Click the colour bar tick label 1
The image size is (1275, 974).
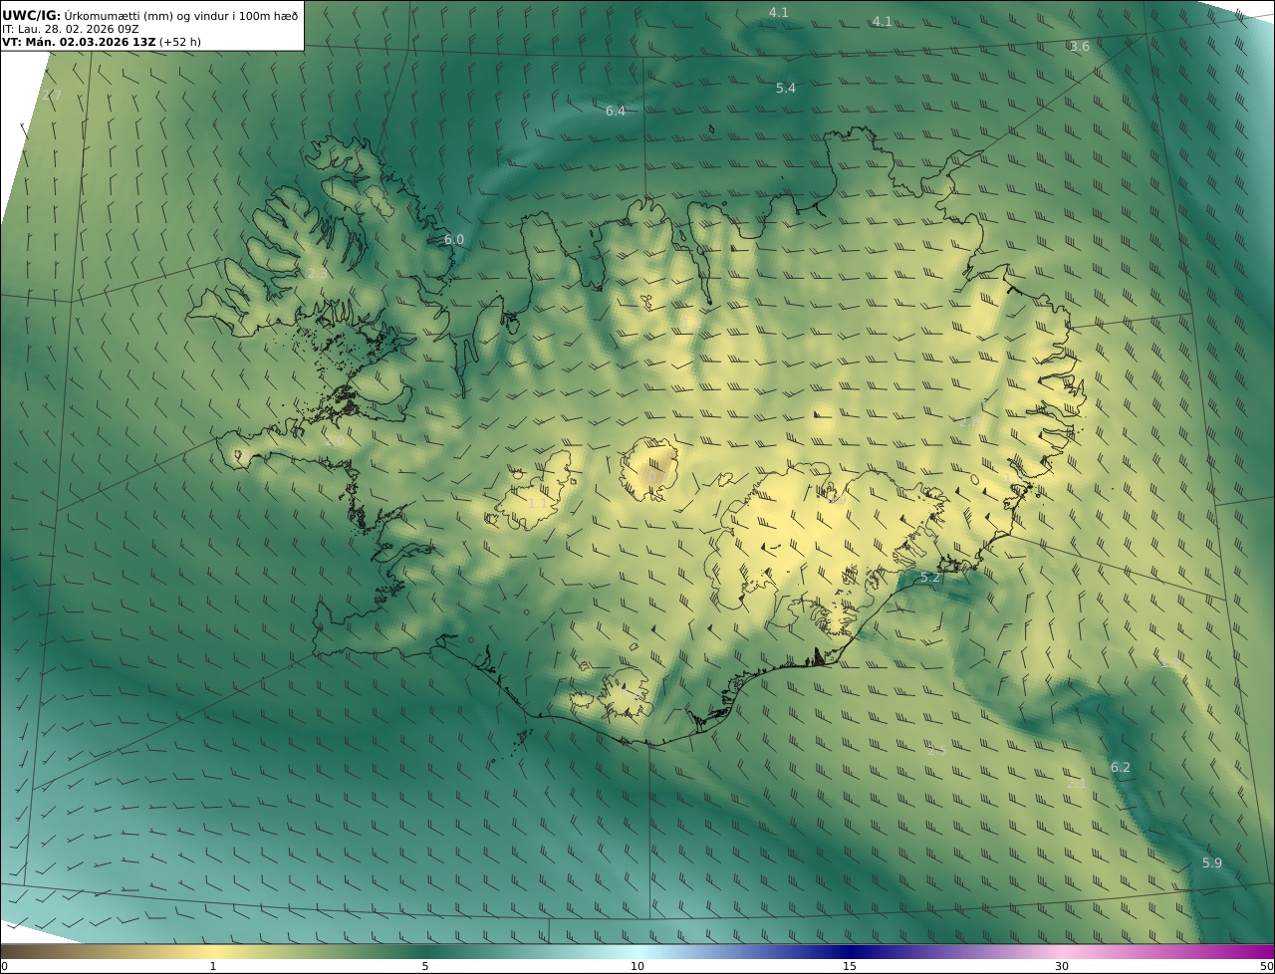pyautogui.click(x=212, y=966)
